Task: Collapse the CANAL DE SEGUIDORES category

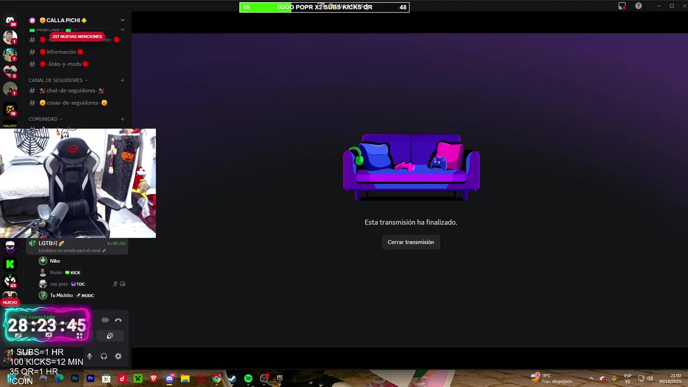Action: (58, 80)
